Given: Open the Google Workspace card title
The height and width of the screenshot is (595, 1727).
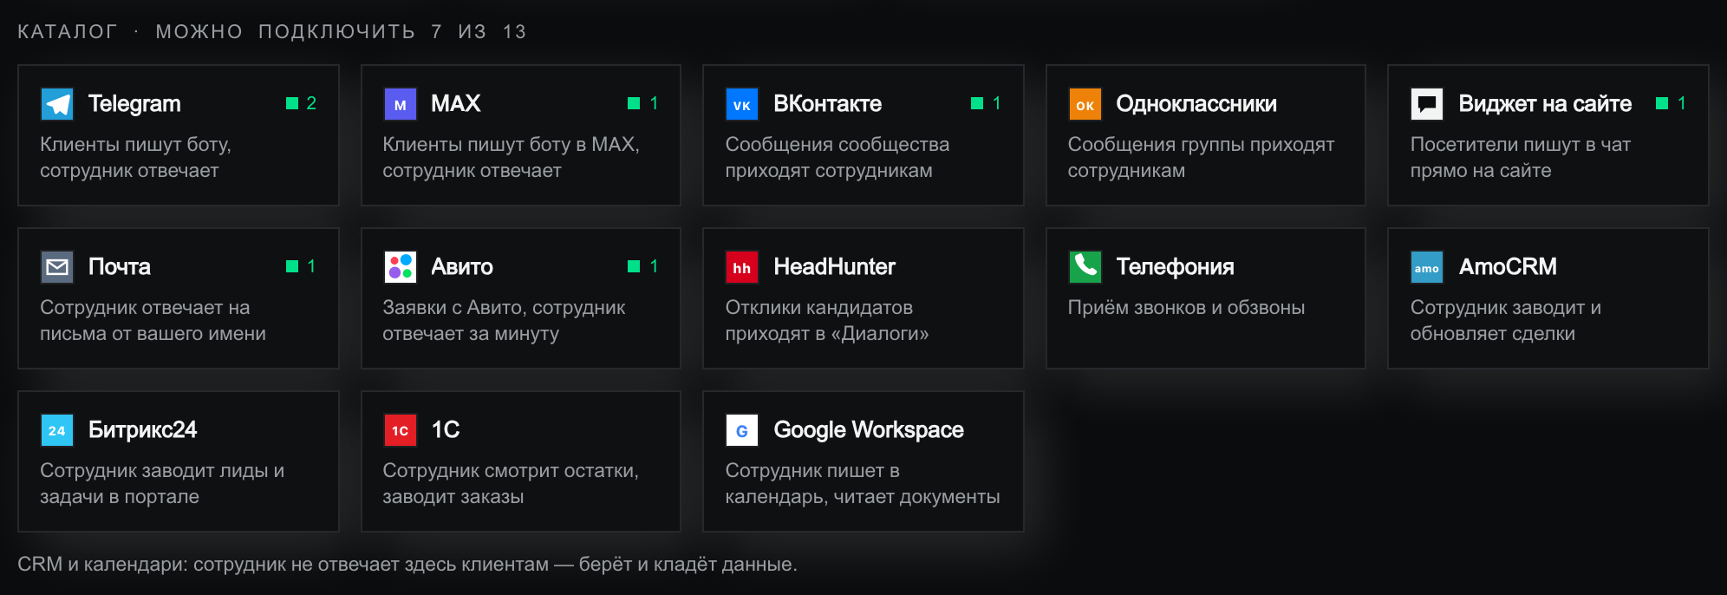Looking at the screenshot, I should [x=868, y=430].
